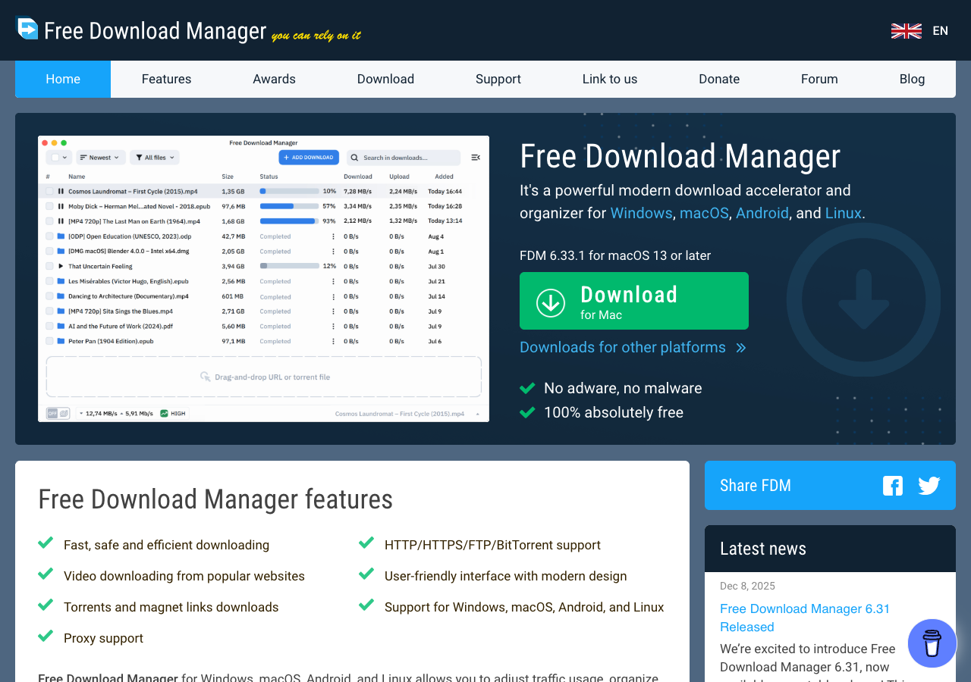The image size is (971, 682).
Task: Check the checkbox next to Moby Dick download
Action: point(49,206)
